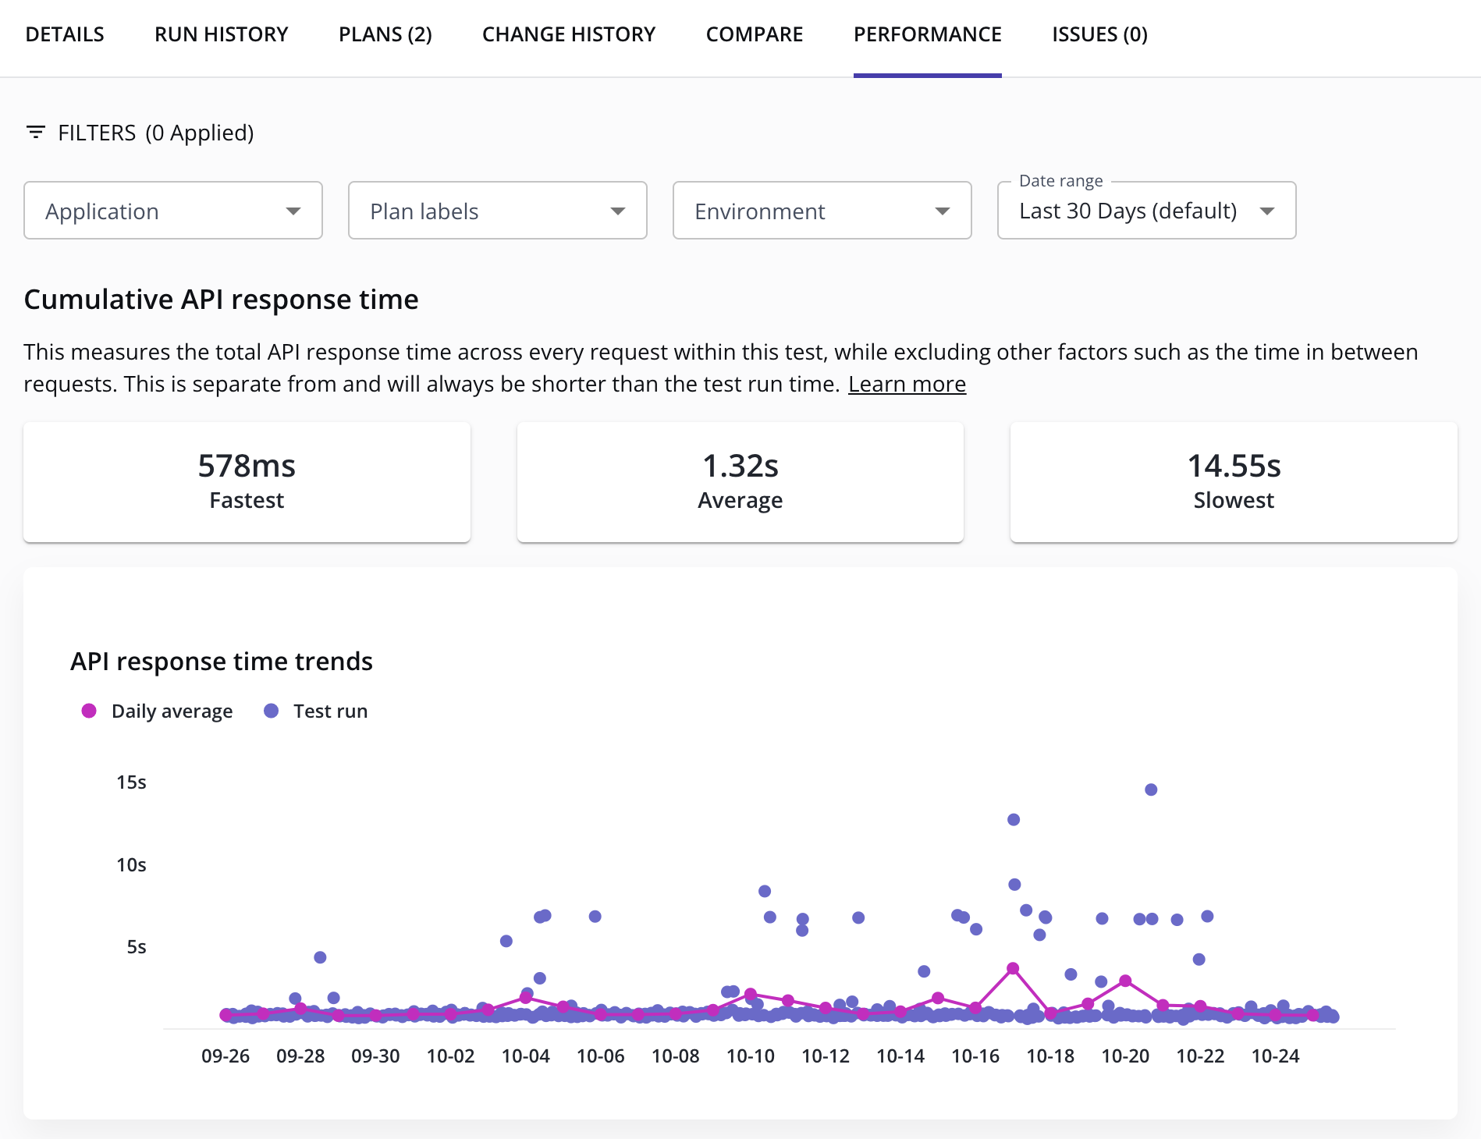Select the Compare tab
This screenshot has height=1139, width=1481.
pyautogui.click(x=755, y=34)
